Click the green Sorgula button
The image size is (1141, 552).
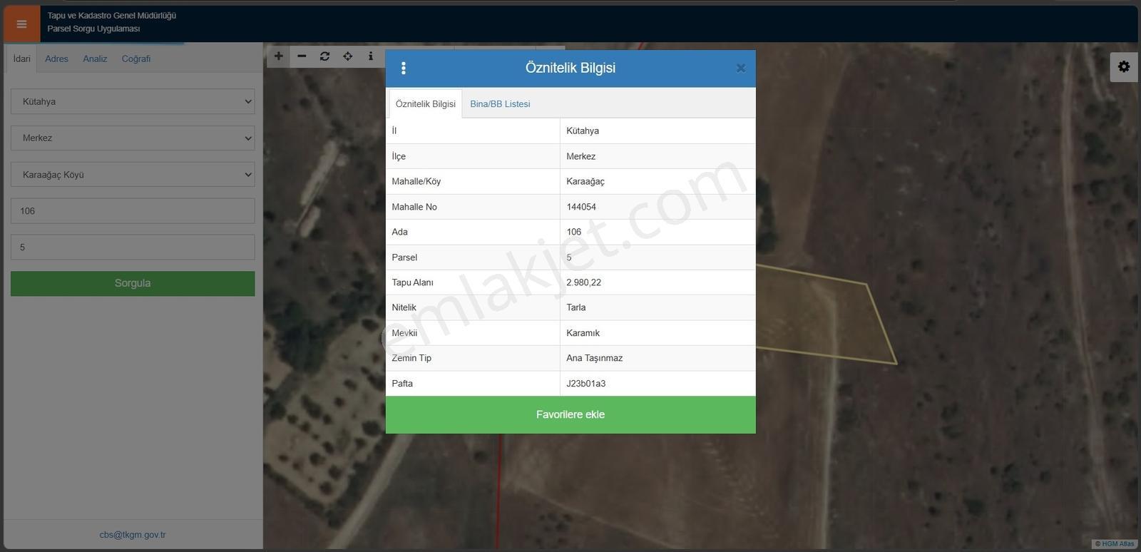point(133,283)
